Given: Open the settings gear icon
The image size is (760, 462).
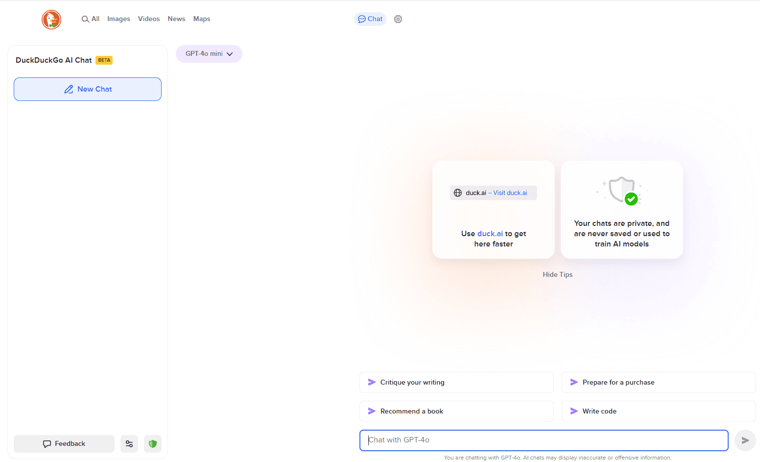Looking at the screenshot, I should (398, 19).
